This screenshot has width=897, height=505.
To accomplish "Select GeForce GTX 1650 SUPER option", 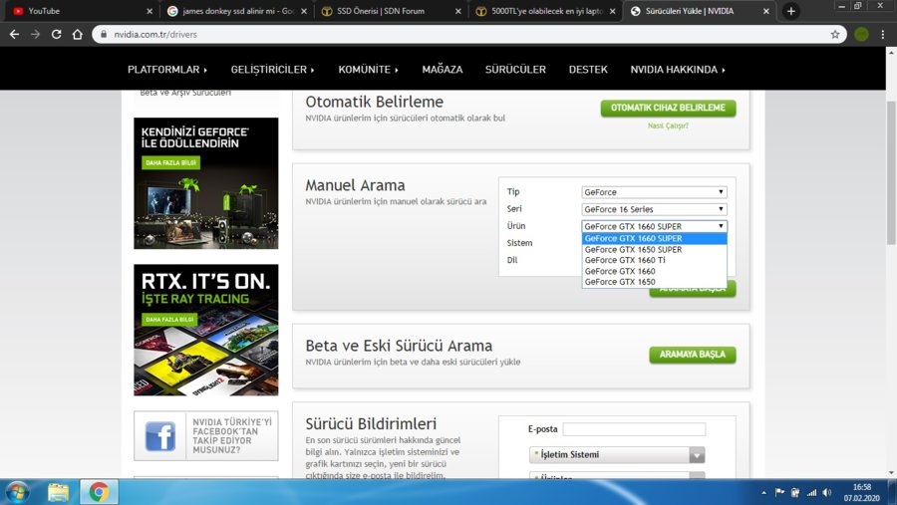I will pyautogui.click(x=654, y=249).
